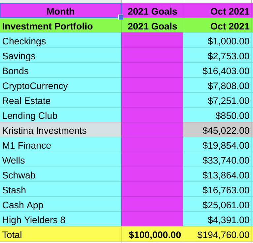Select the Month header cell
The width and height of the screenshot is (253, 243).
click(x=60, y=11)
